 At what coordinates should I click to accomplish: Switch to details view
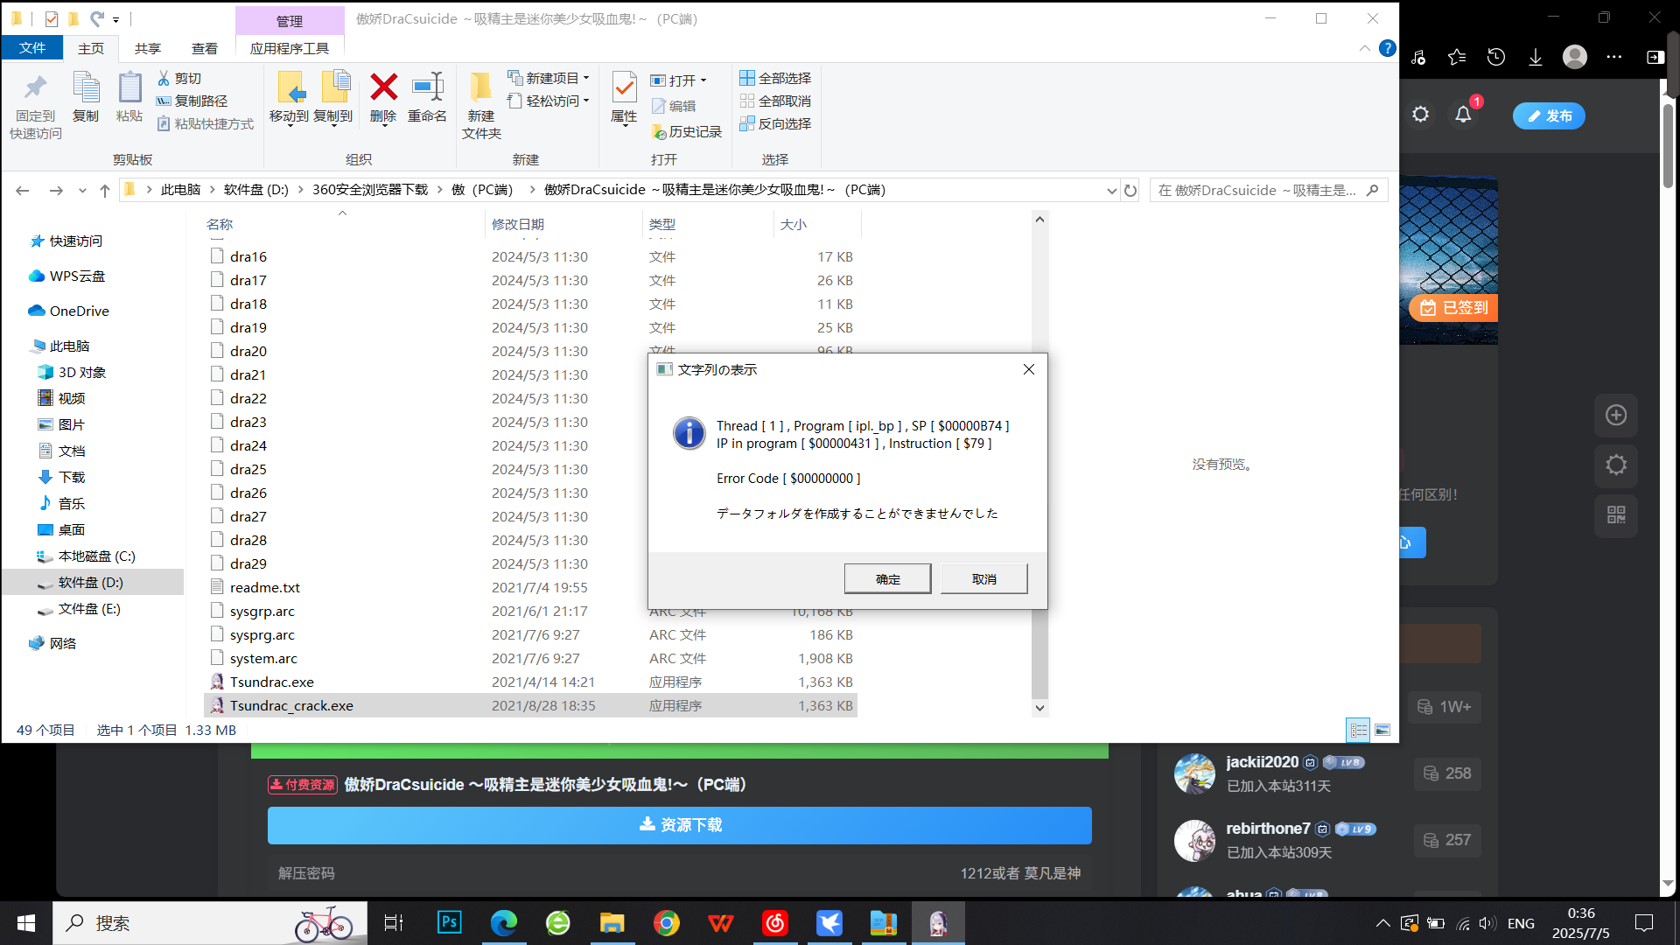[1359, 730]
